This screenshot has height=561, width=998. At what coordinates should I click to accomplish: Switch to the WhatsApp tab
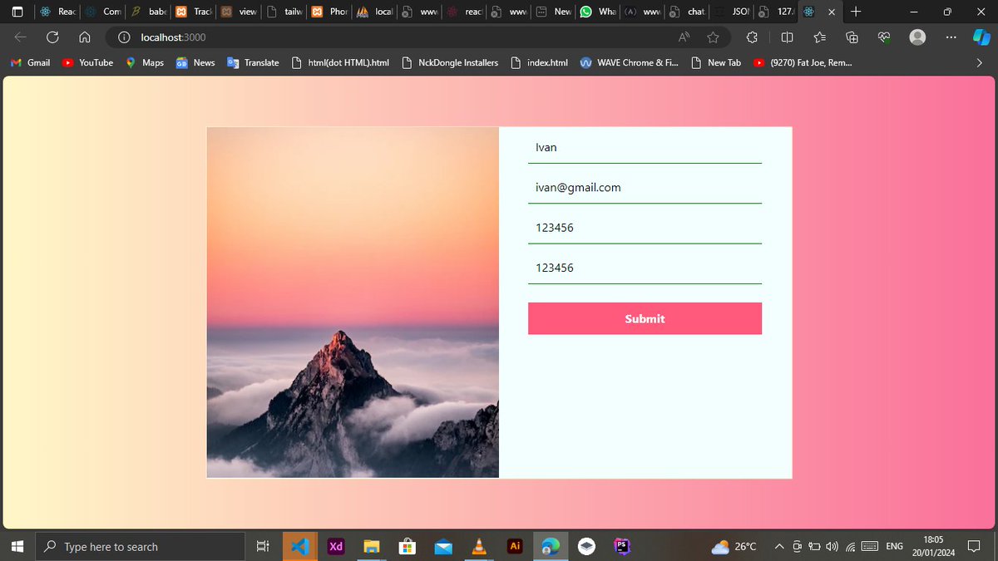coord(597,12)
